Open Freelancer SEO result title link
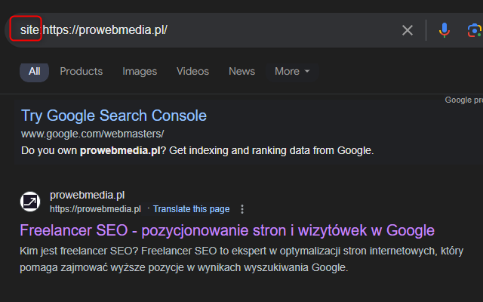The image size is (483, 302). 227,230
